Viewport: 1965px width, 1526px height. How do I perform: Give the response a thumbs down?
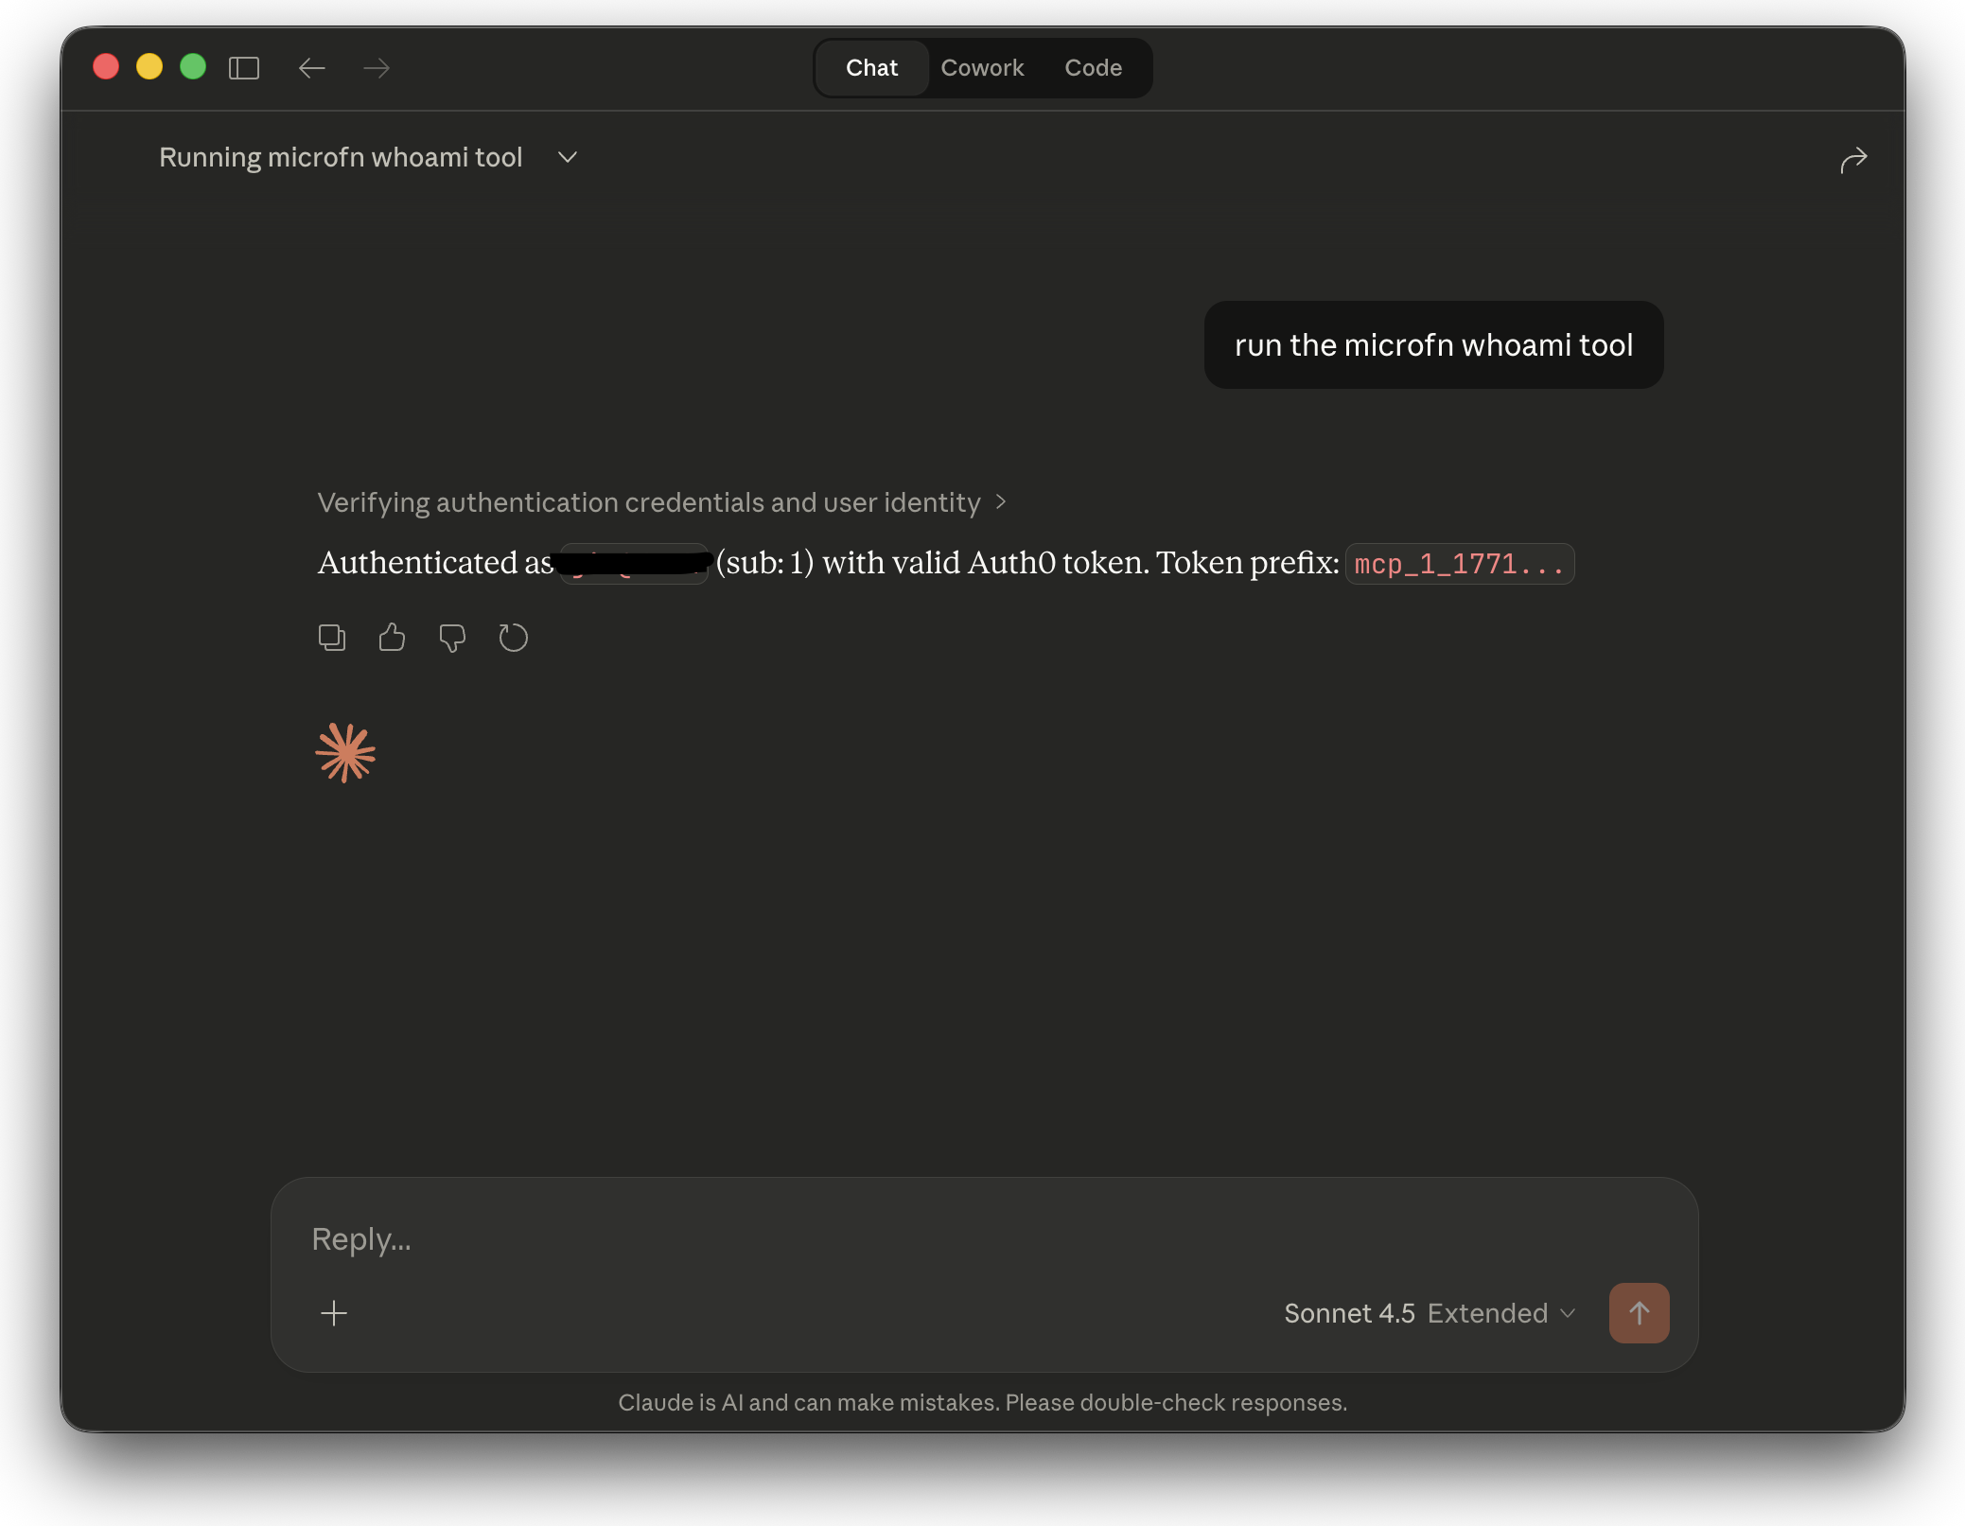click(452, 639)
